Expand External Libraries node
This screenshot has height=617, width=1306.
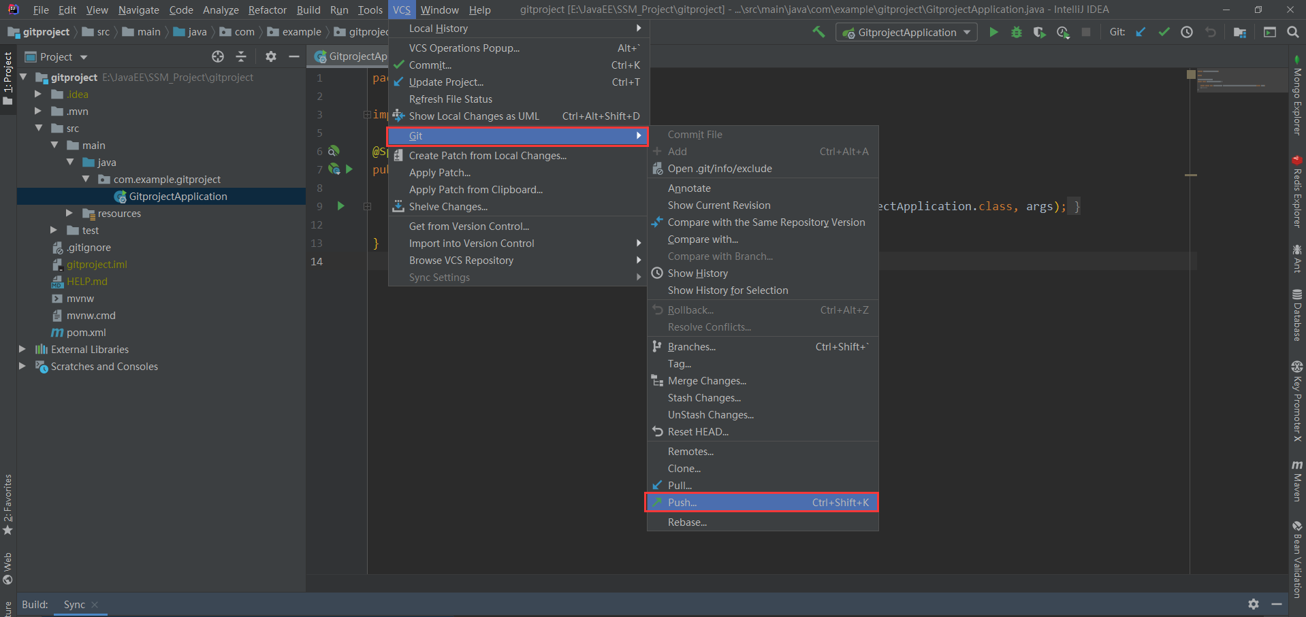pos(22,349)
